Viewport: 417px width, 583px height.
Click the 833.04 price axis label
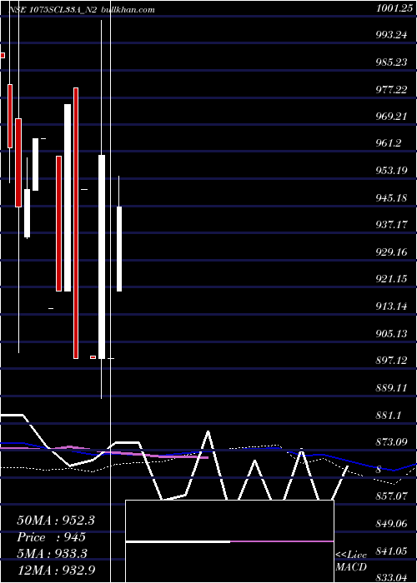tap(391, 577)
